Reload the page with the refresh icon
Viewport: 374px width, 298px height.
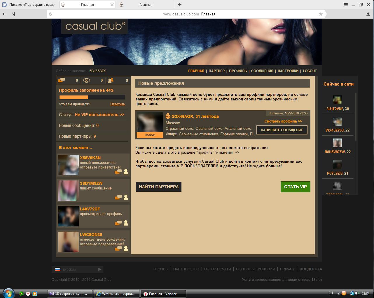click(x=50, y=14)
